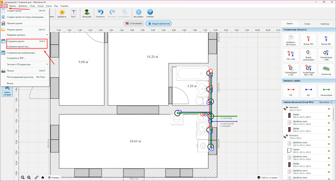Click the Ландшафт toolbar icon

click(86, 13)
